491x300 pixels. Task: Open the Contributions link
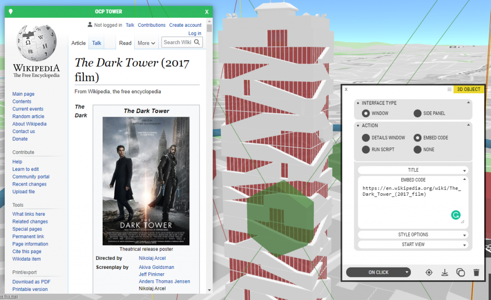[152, 25]
